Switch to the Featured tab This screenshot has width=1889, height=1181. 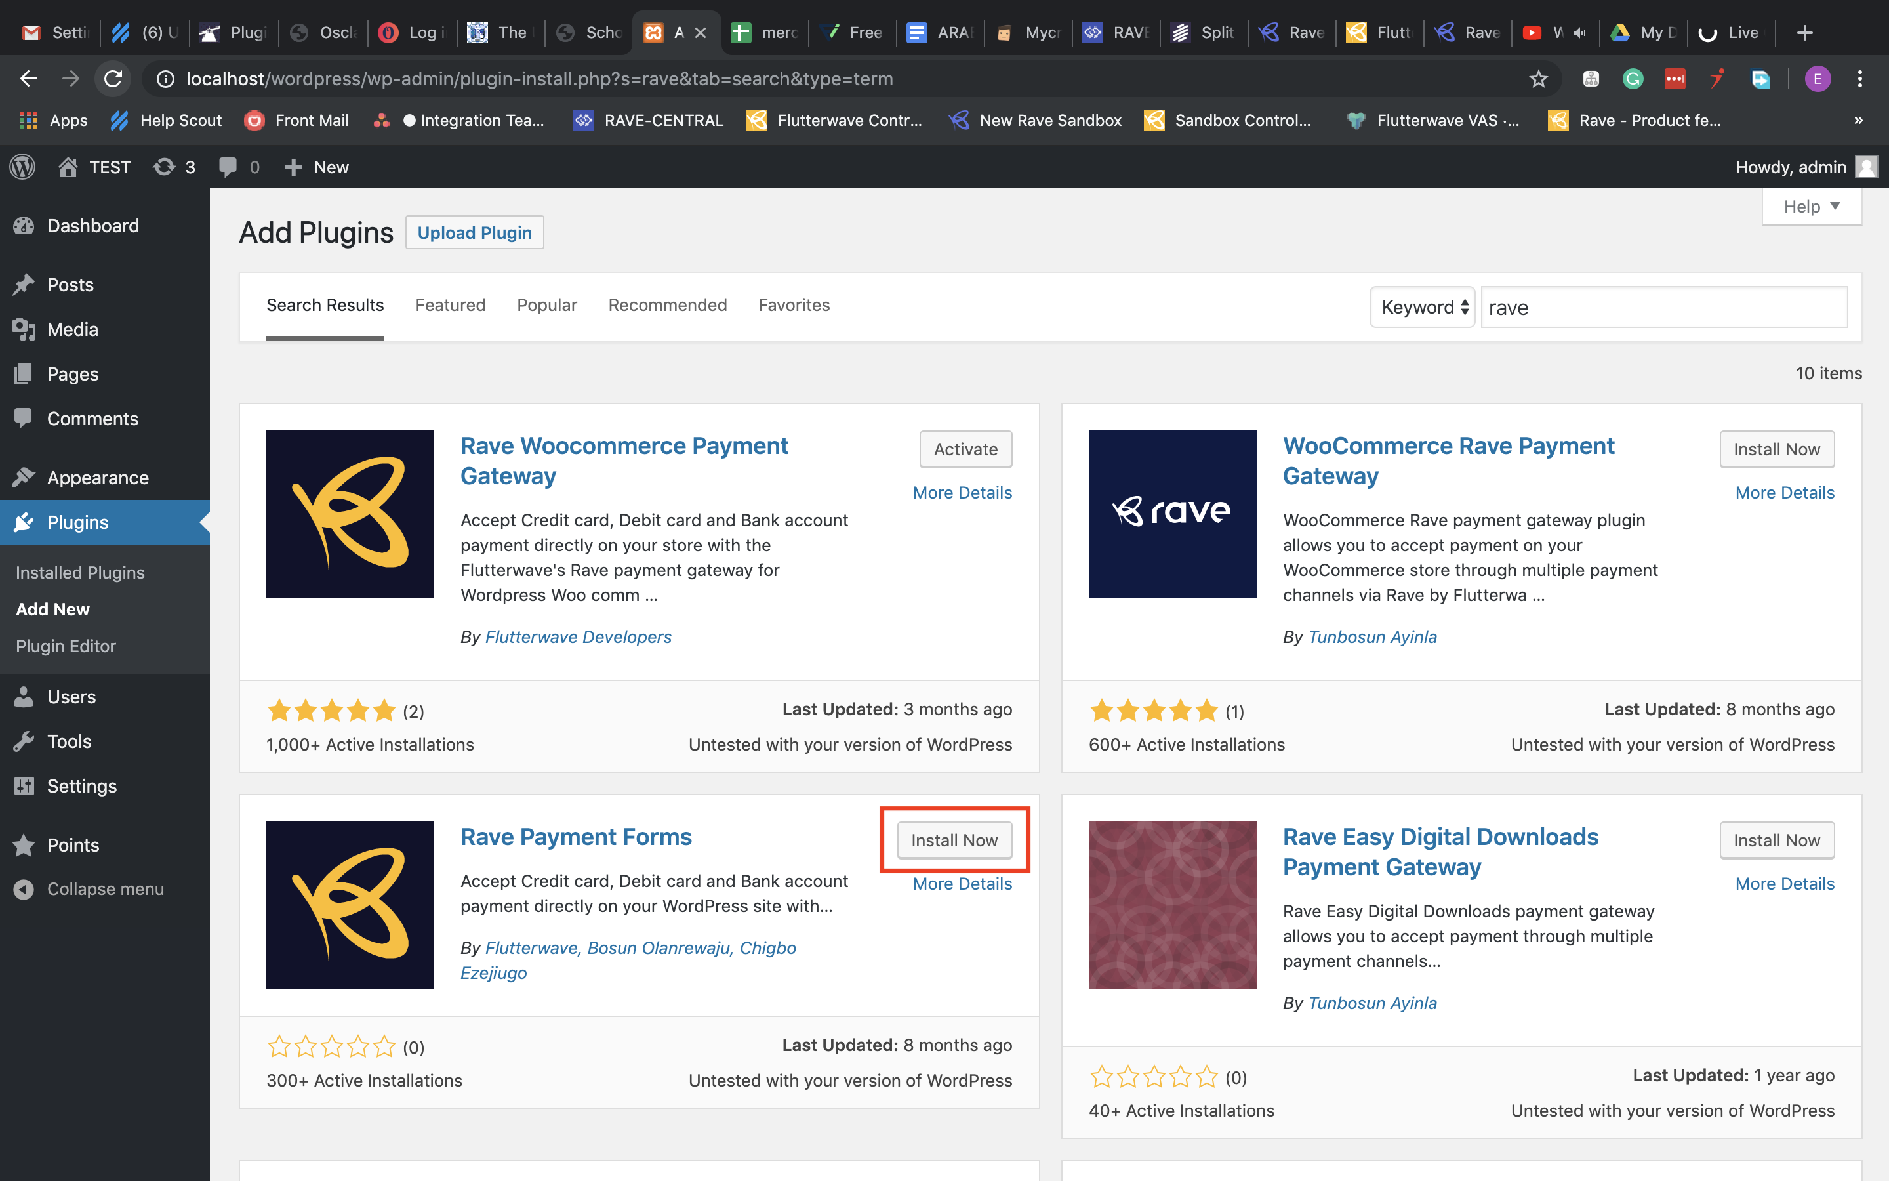[x=451, y=305]
